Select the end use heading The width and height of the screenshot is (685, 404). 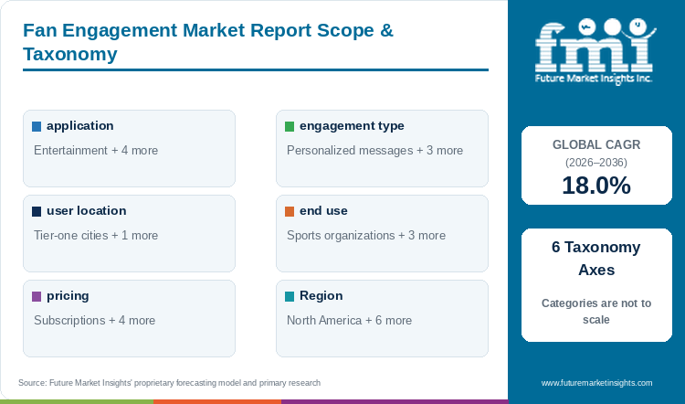click(x=323, y=211)
